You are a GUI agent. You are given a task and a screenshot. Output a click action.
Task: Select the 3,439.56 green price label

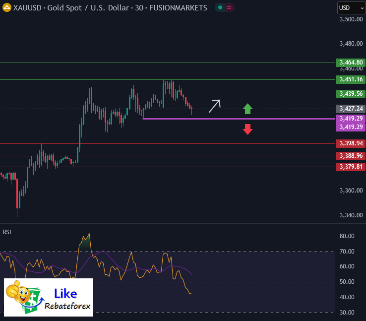pyautogui.click(x=351, y=94)
